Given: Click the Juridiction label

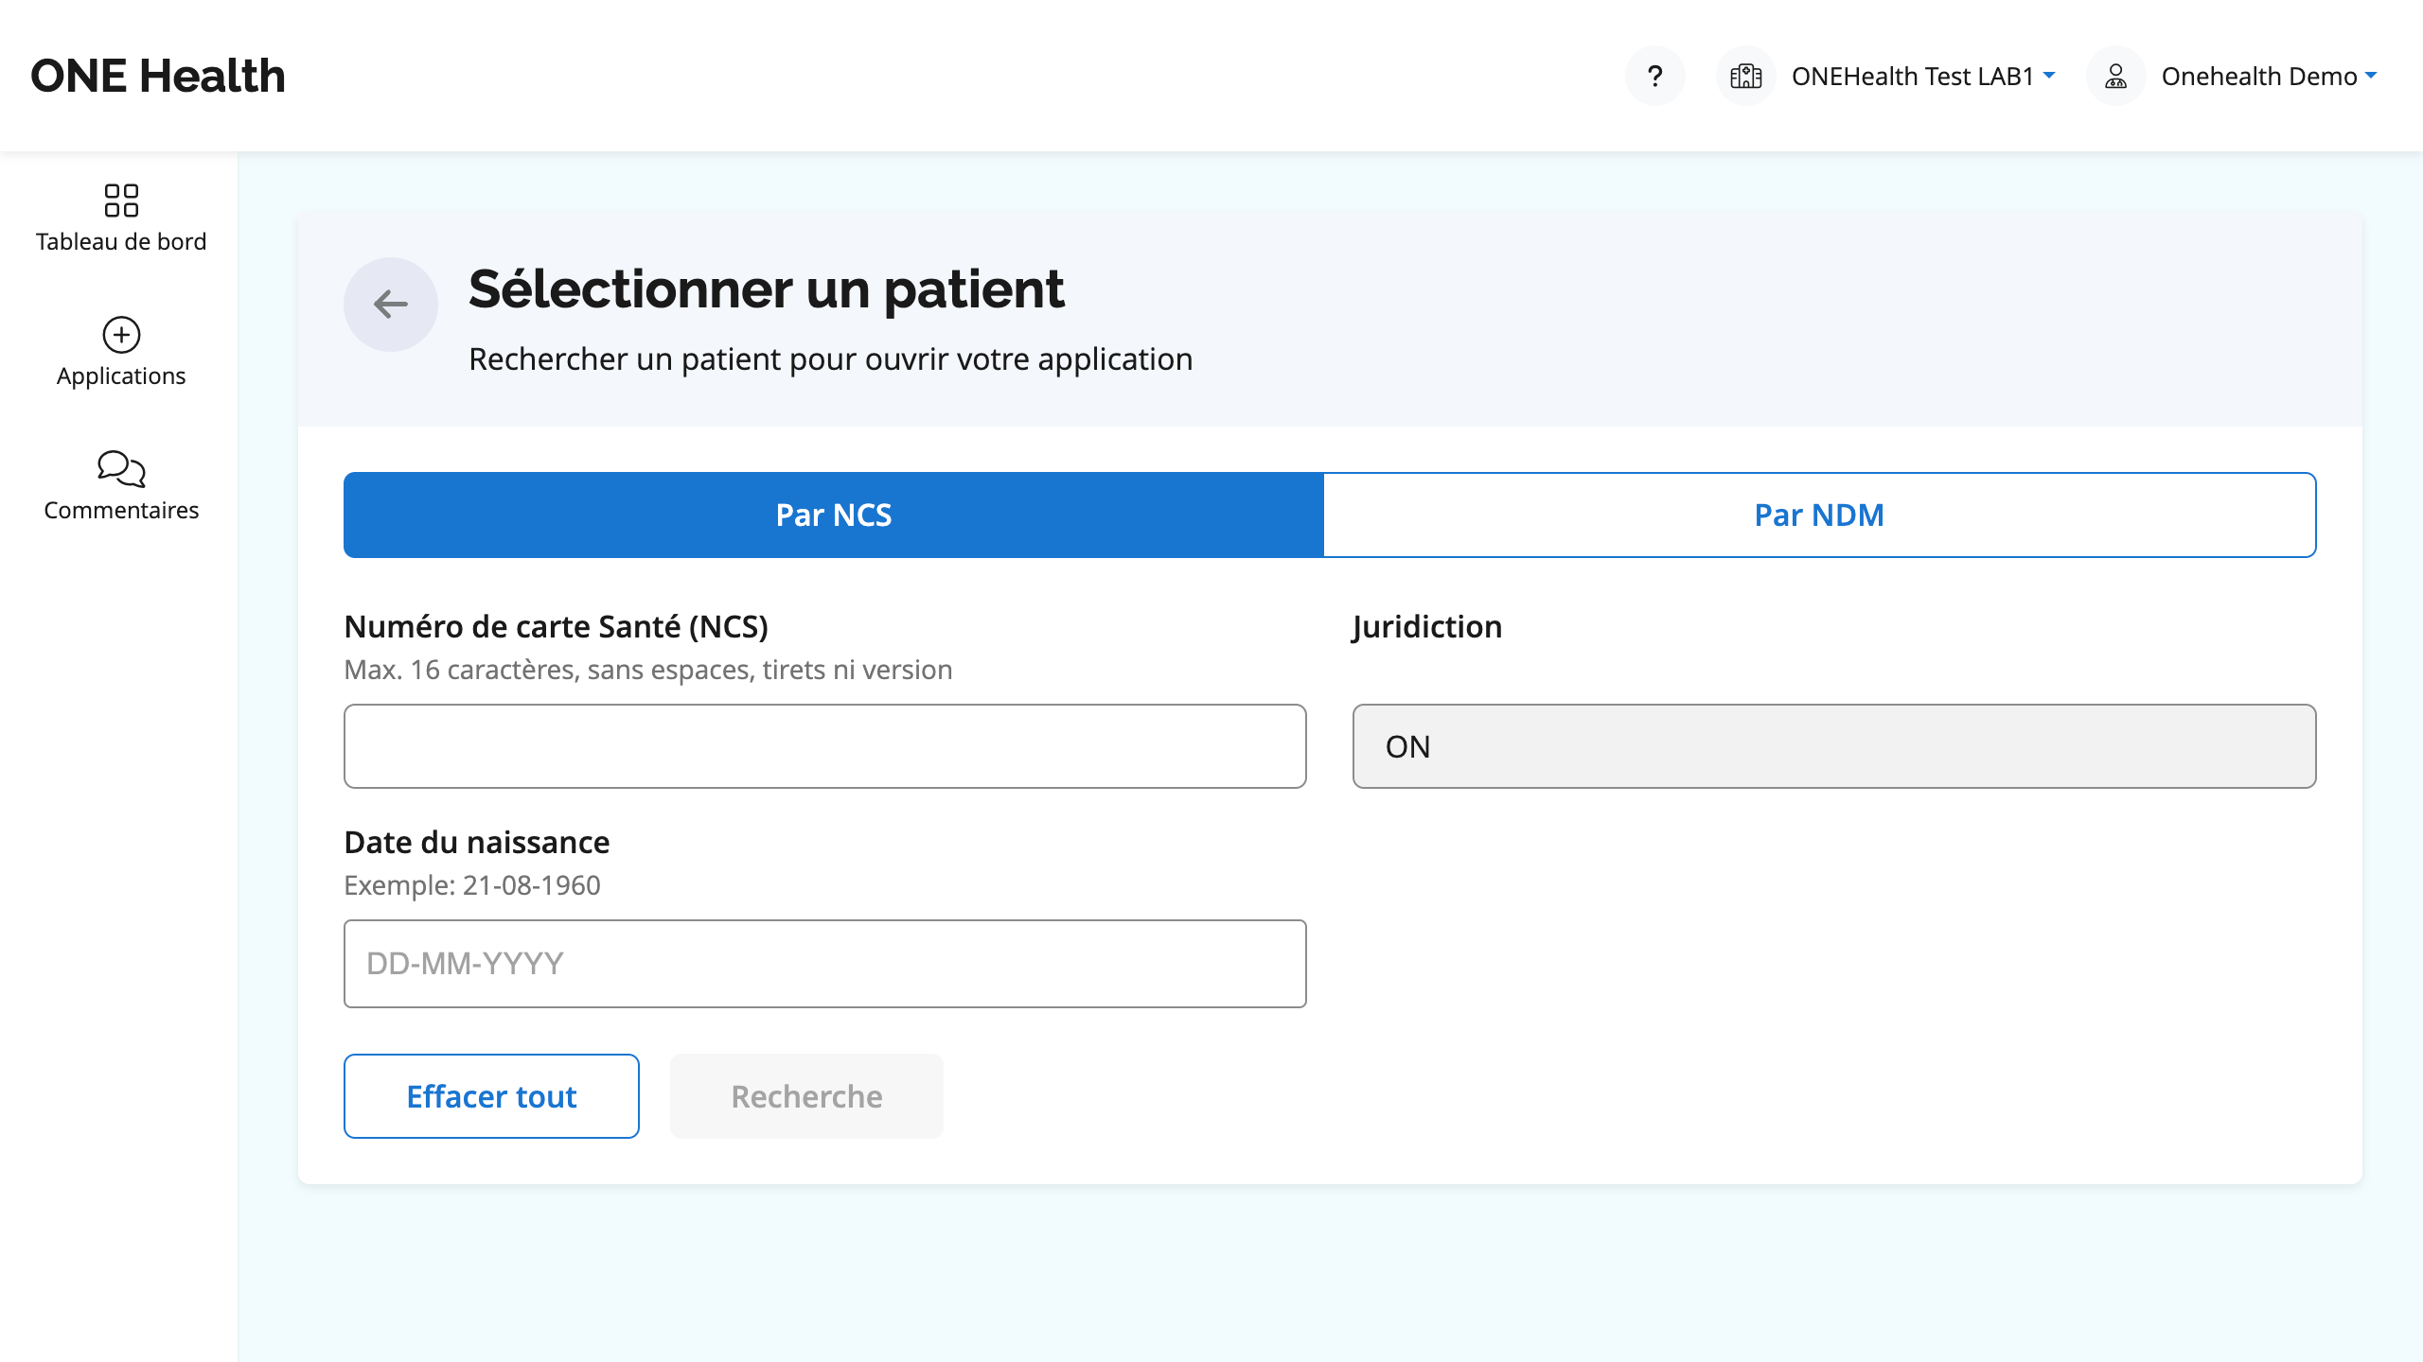Looking at the screenshot, I should (x=1427, y=626).
